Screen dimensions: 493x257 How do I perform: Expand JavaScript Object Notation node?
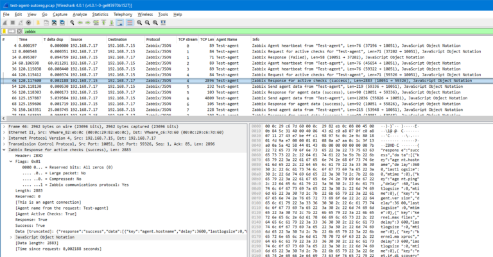11,237
